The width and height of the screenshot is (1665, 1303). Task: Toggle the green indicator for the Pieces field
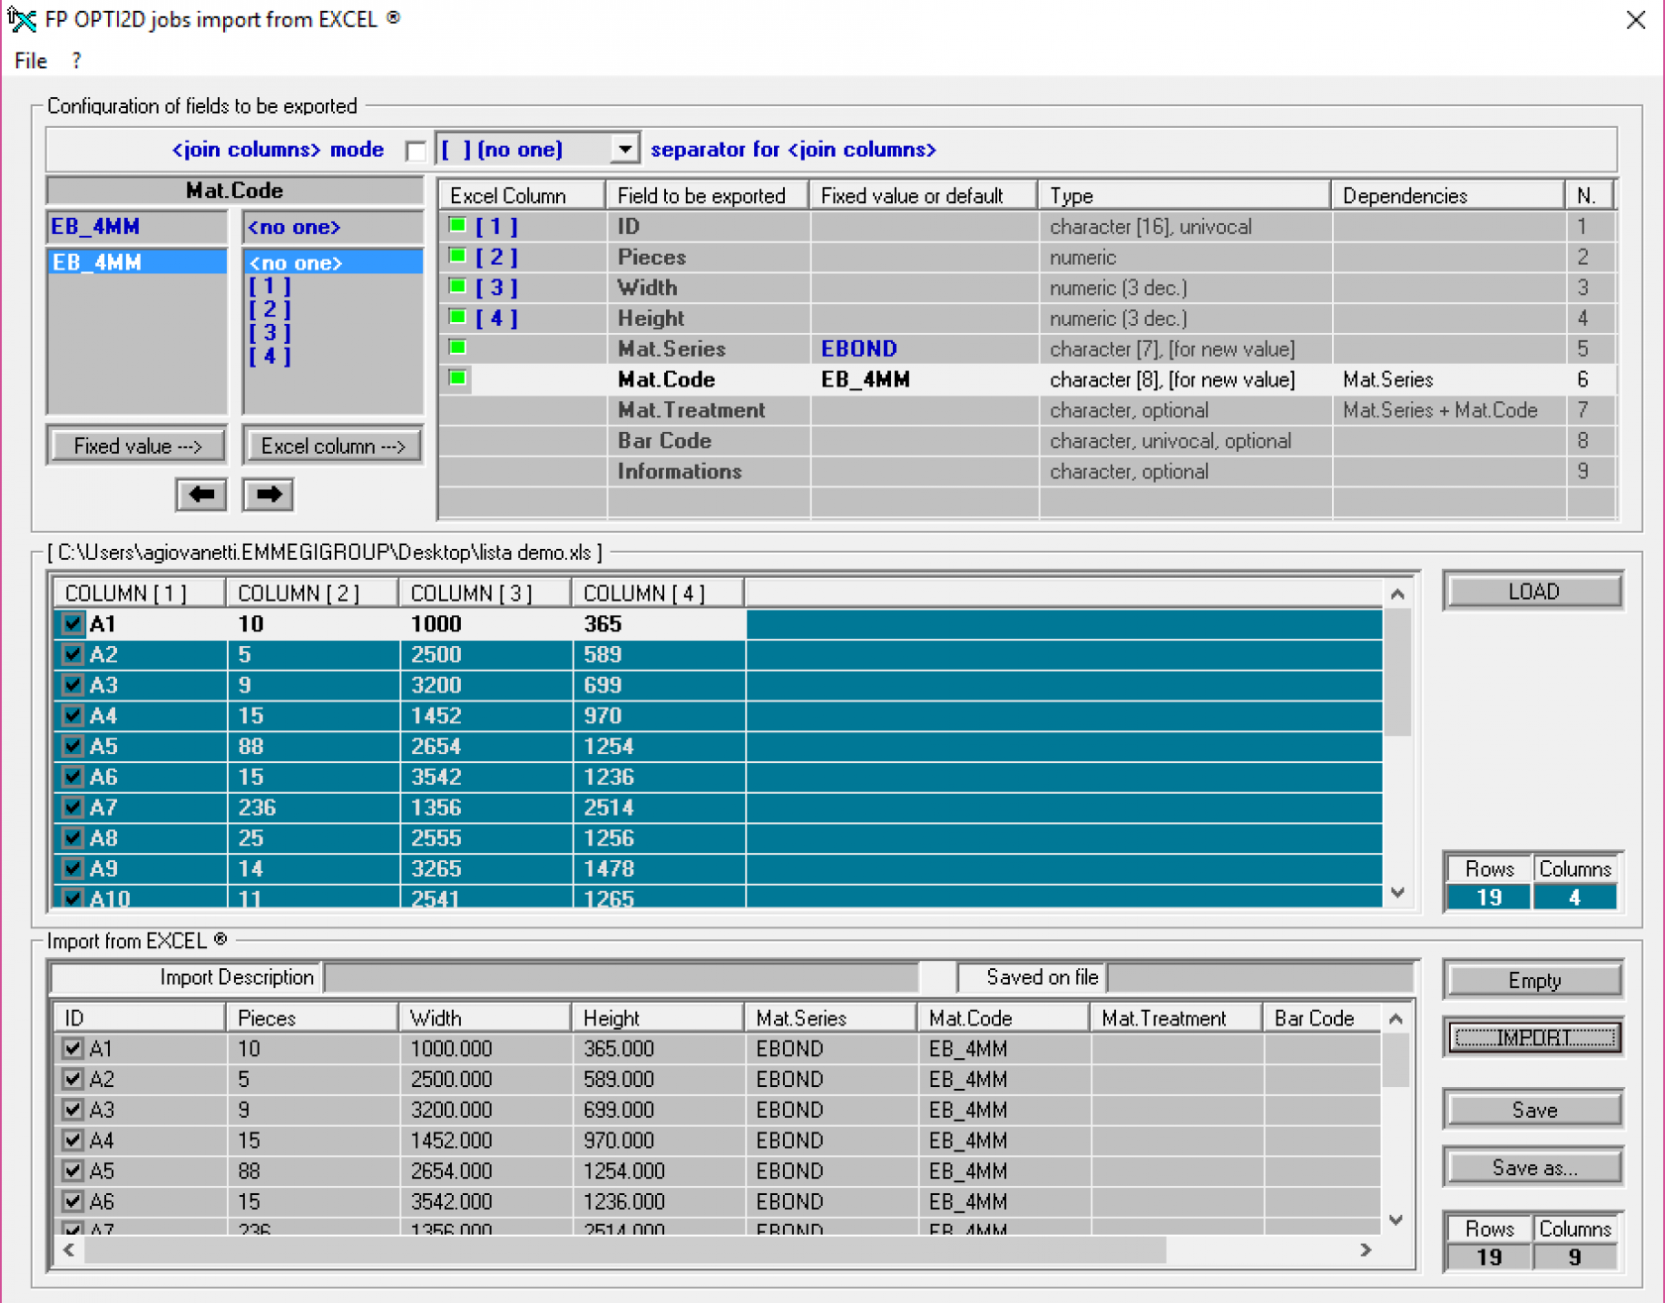coord(457,257)
